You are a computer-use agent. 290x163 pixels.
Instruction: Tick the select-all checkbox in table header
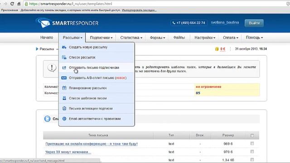click(252, 135)
